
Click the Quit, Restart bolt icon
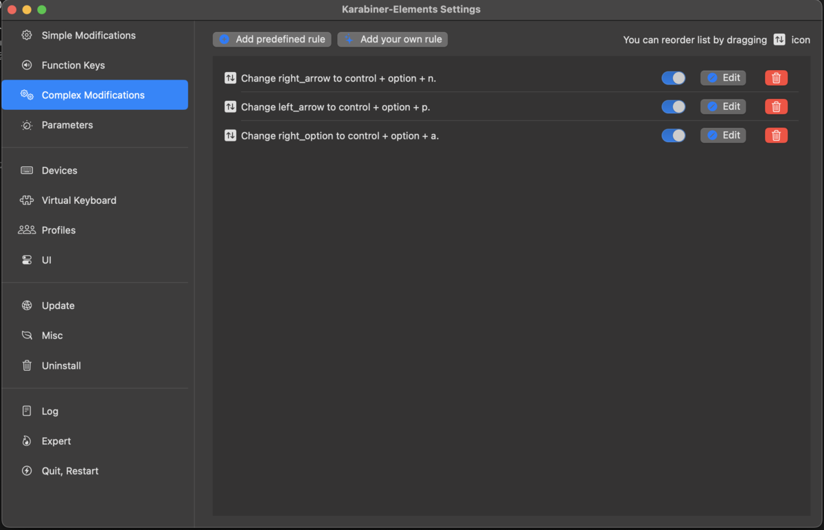[27, 471]
